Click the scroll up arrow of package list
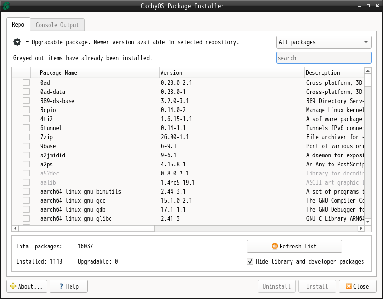 pos(368,71)
